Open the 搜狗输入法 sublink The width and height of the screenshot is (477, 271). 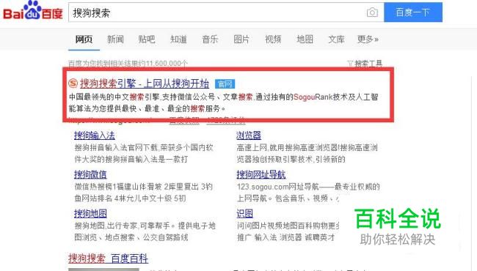[95, 135]
